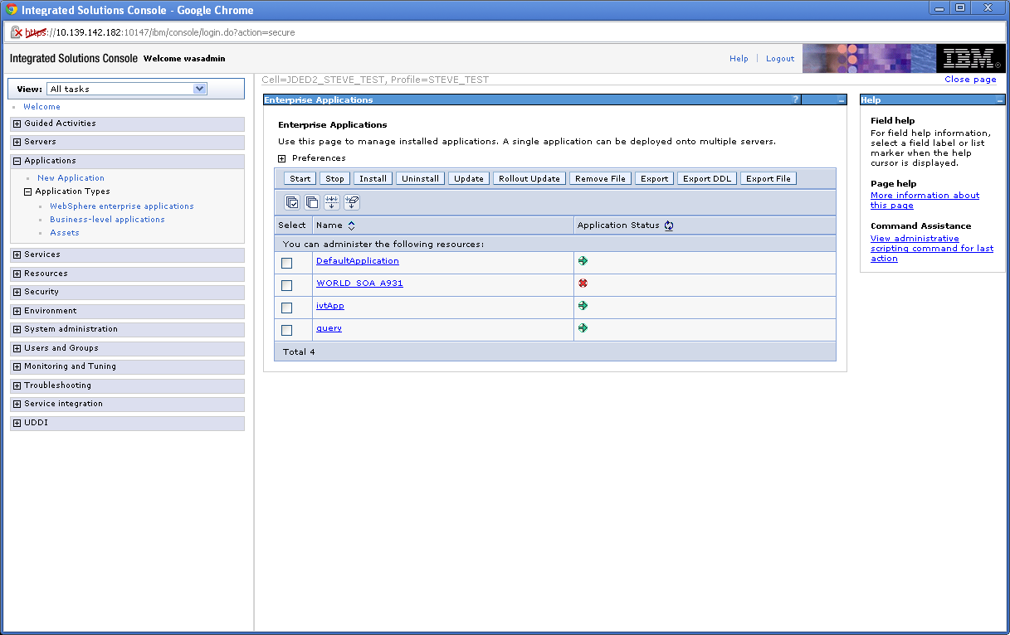Click the Select All items icon
The height and width of the screenshot is (635, 1010).
(x=292, y=202)
